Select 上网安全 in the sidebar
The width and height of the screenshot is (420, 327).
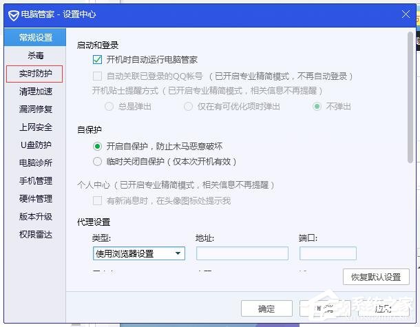point(35,127)
